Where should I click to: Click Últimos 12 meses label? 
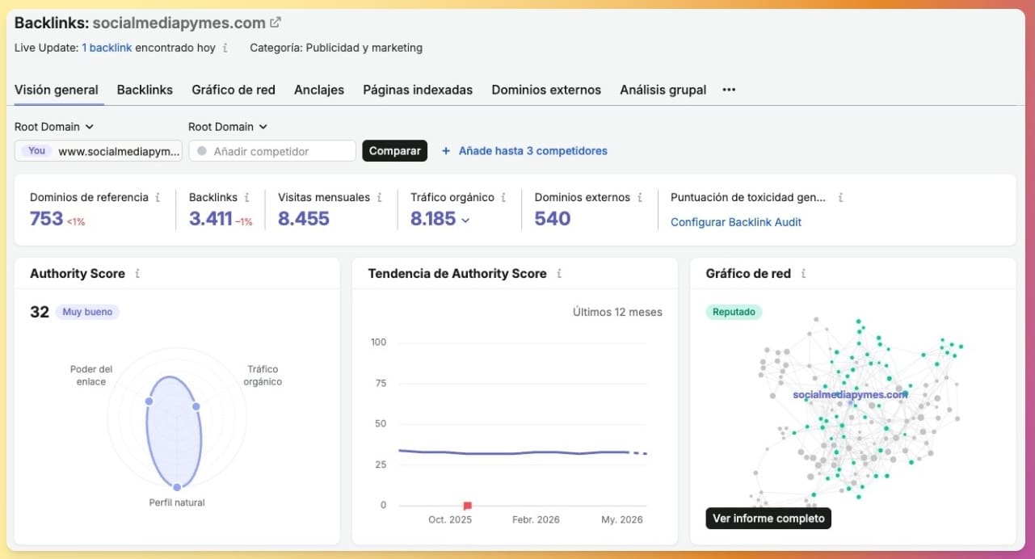[617, 312]
